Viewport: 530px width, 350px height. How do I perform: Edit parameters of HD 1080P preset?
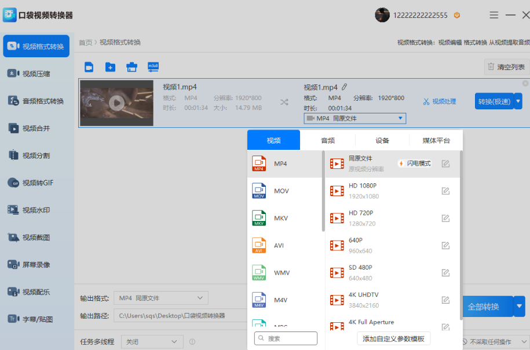445,191
